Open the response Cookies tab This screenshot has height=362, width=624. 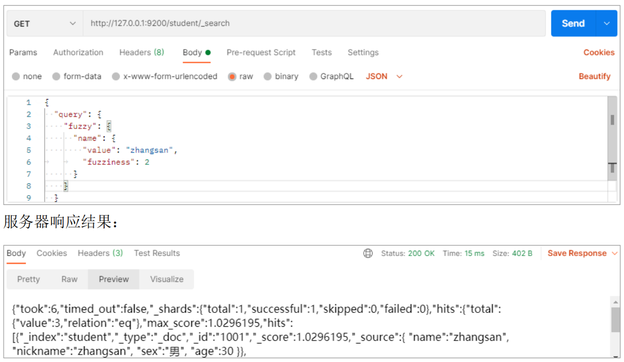52,253
